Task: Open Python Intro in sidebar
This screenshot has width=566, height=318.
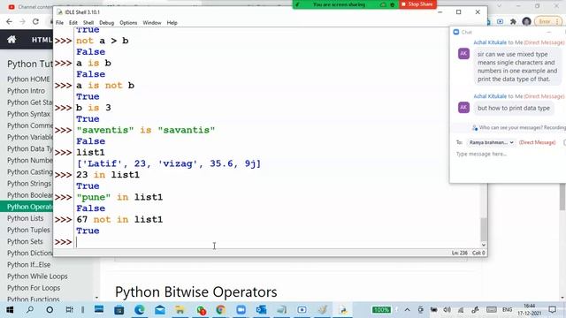Action: click(x=26, y=90)
